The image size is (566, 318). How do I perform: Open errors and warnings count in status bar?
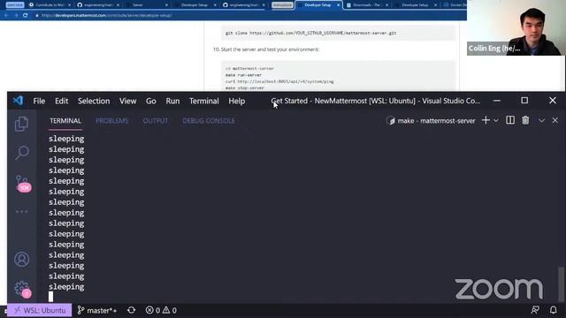[161, 310]
